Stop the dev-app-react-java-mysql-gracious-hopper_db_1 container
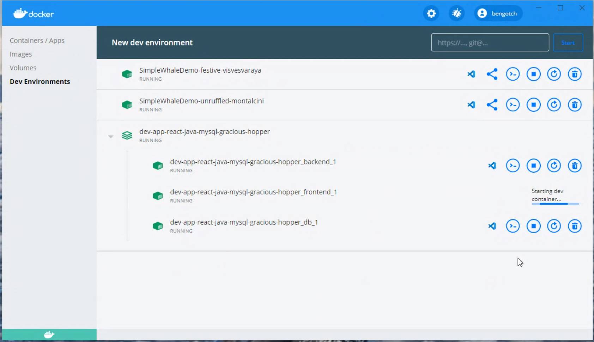Viewport: 594px width, 342px height. (534, 226)
